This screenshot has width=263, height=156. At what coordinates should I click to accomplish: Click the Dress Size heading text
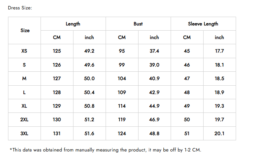click(x=20, y=8)
